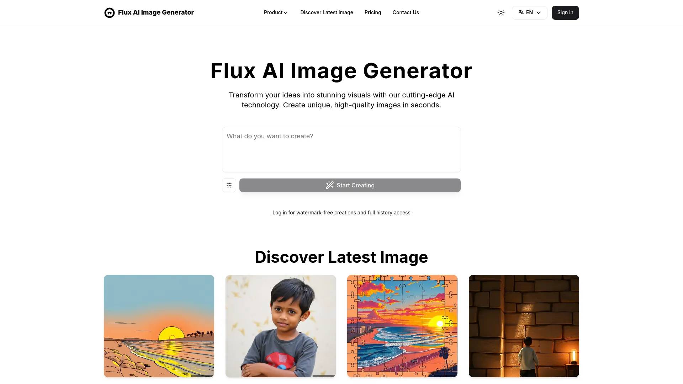Screen dimensions: 683x384
Task: Click the Contact Us link
Action: click(x=405, y=12)
